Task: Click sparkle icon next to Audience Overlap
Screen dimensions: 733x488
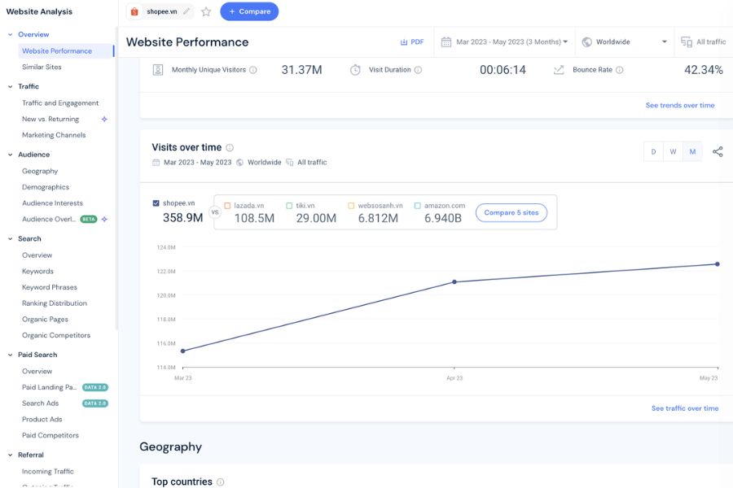Action: pyautogui.click(x=104, y=220)
